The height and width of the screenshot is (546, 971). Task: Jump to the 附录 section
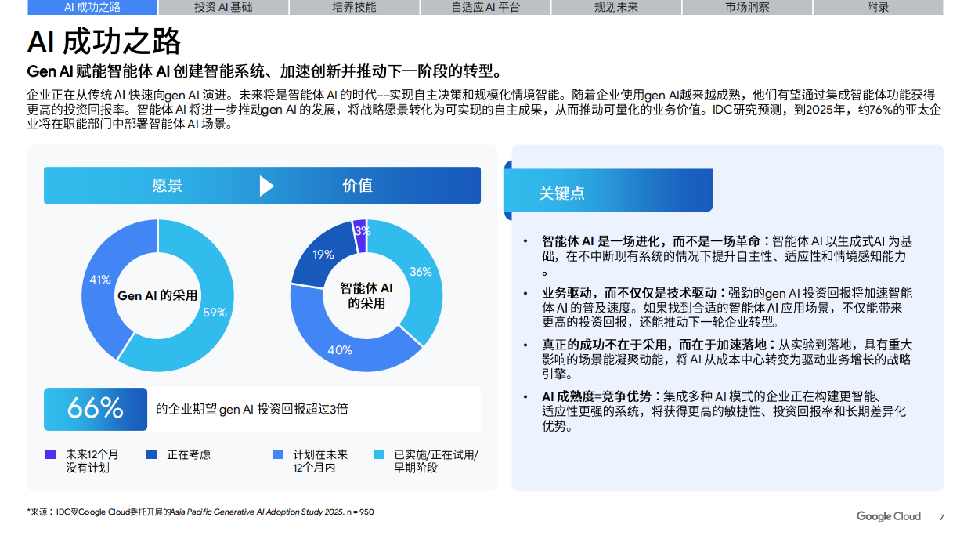point(875,7)
